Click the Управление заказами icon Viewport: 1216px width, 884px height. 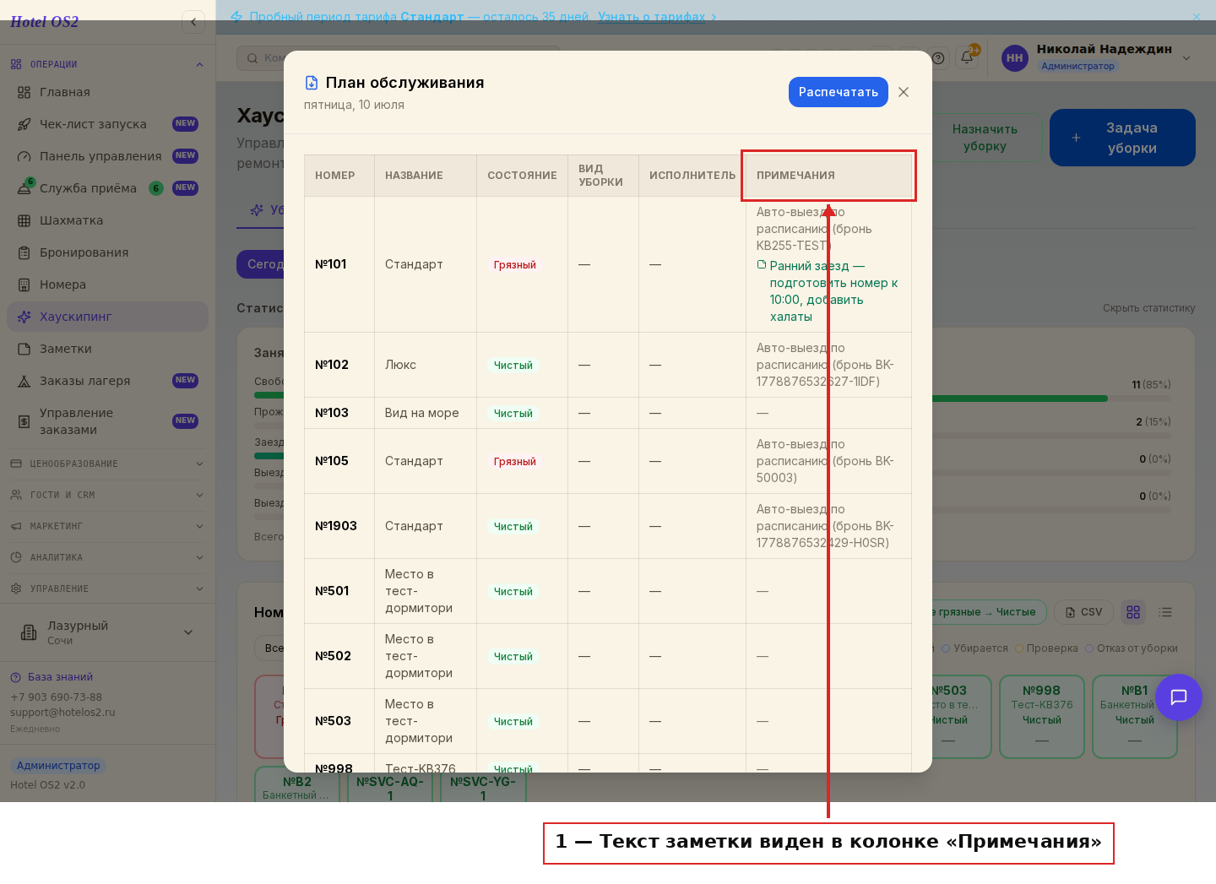[x=24, y=421]
